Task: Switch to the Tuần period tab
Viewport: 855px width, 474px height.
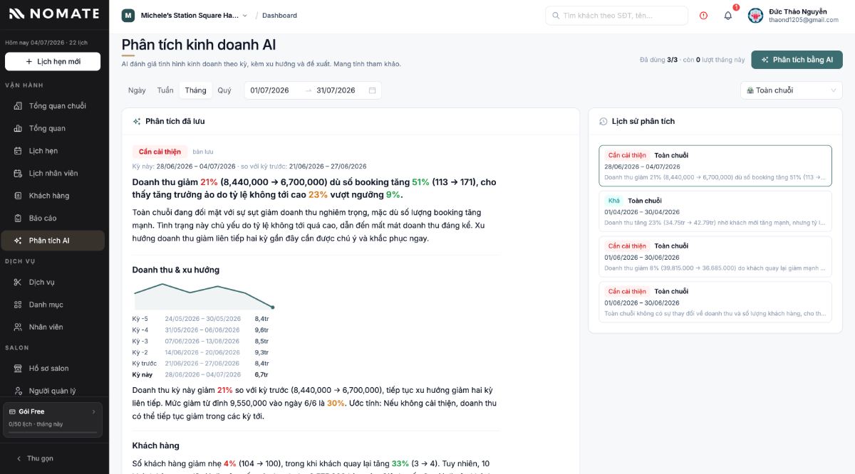Action: point(165,90)
